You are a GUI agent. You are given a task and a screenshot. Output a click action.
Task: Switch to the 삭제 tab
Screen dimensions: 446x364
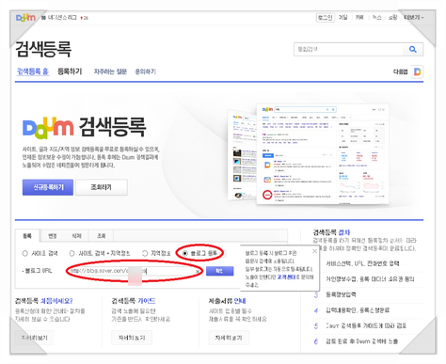click(x=77, y=236)
